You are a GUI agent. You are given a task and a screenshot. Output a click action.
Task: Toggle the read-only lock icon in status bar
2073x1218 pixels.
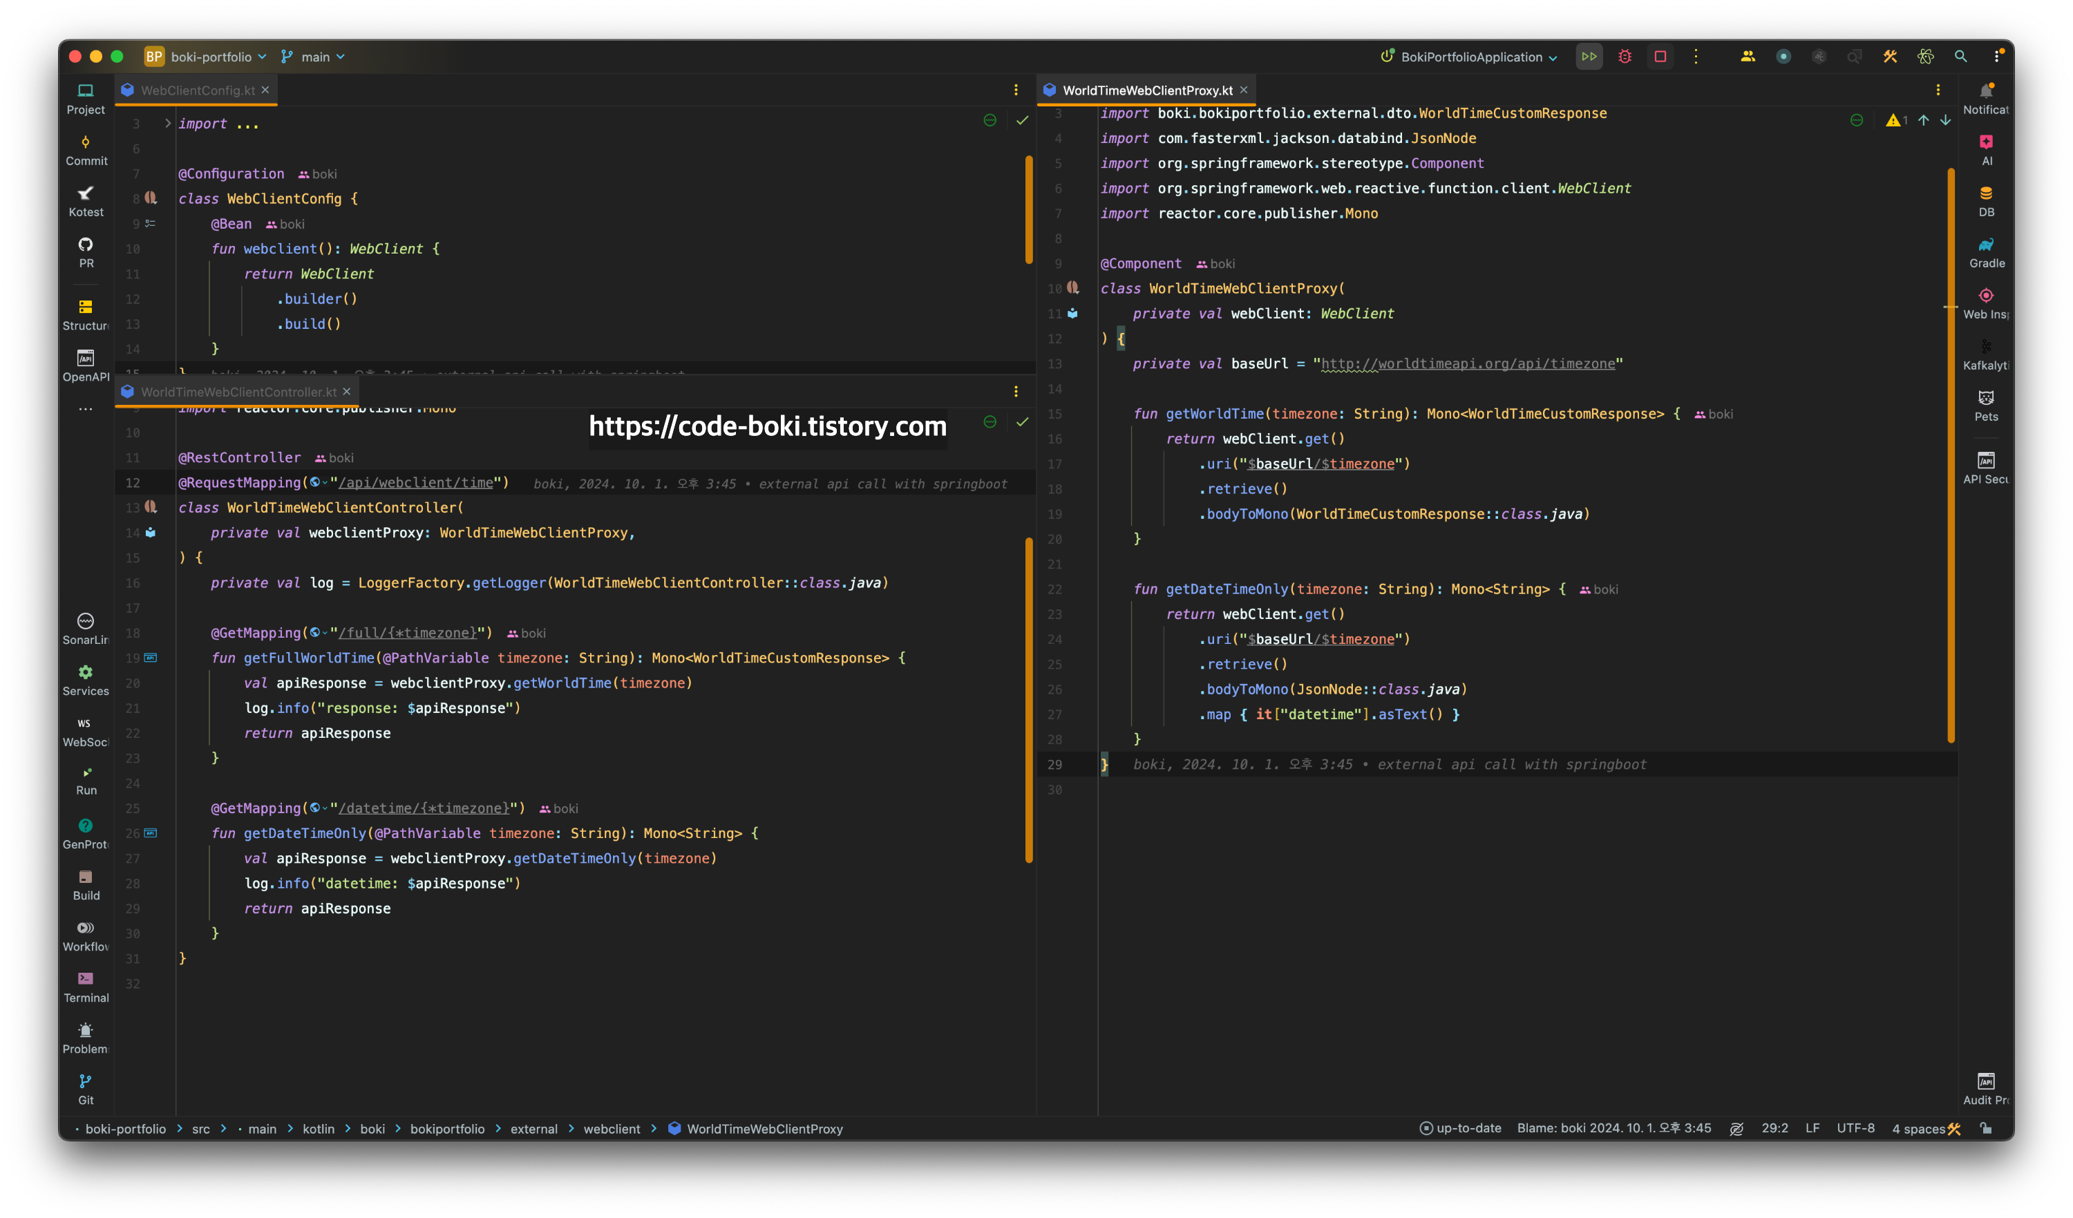(1986, 1128)
